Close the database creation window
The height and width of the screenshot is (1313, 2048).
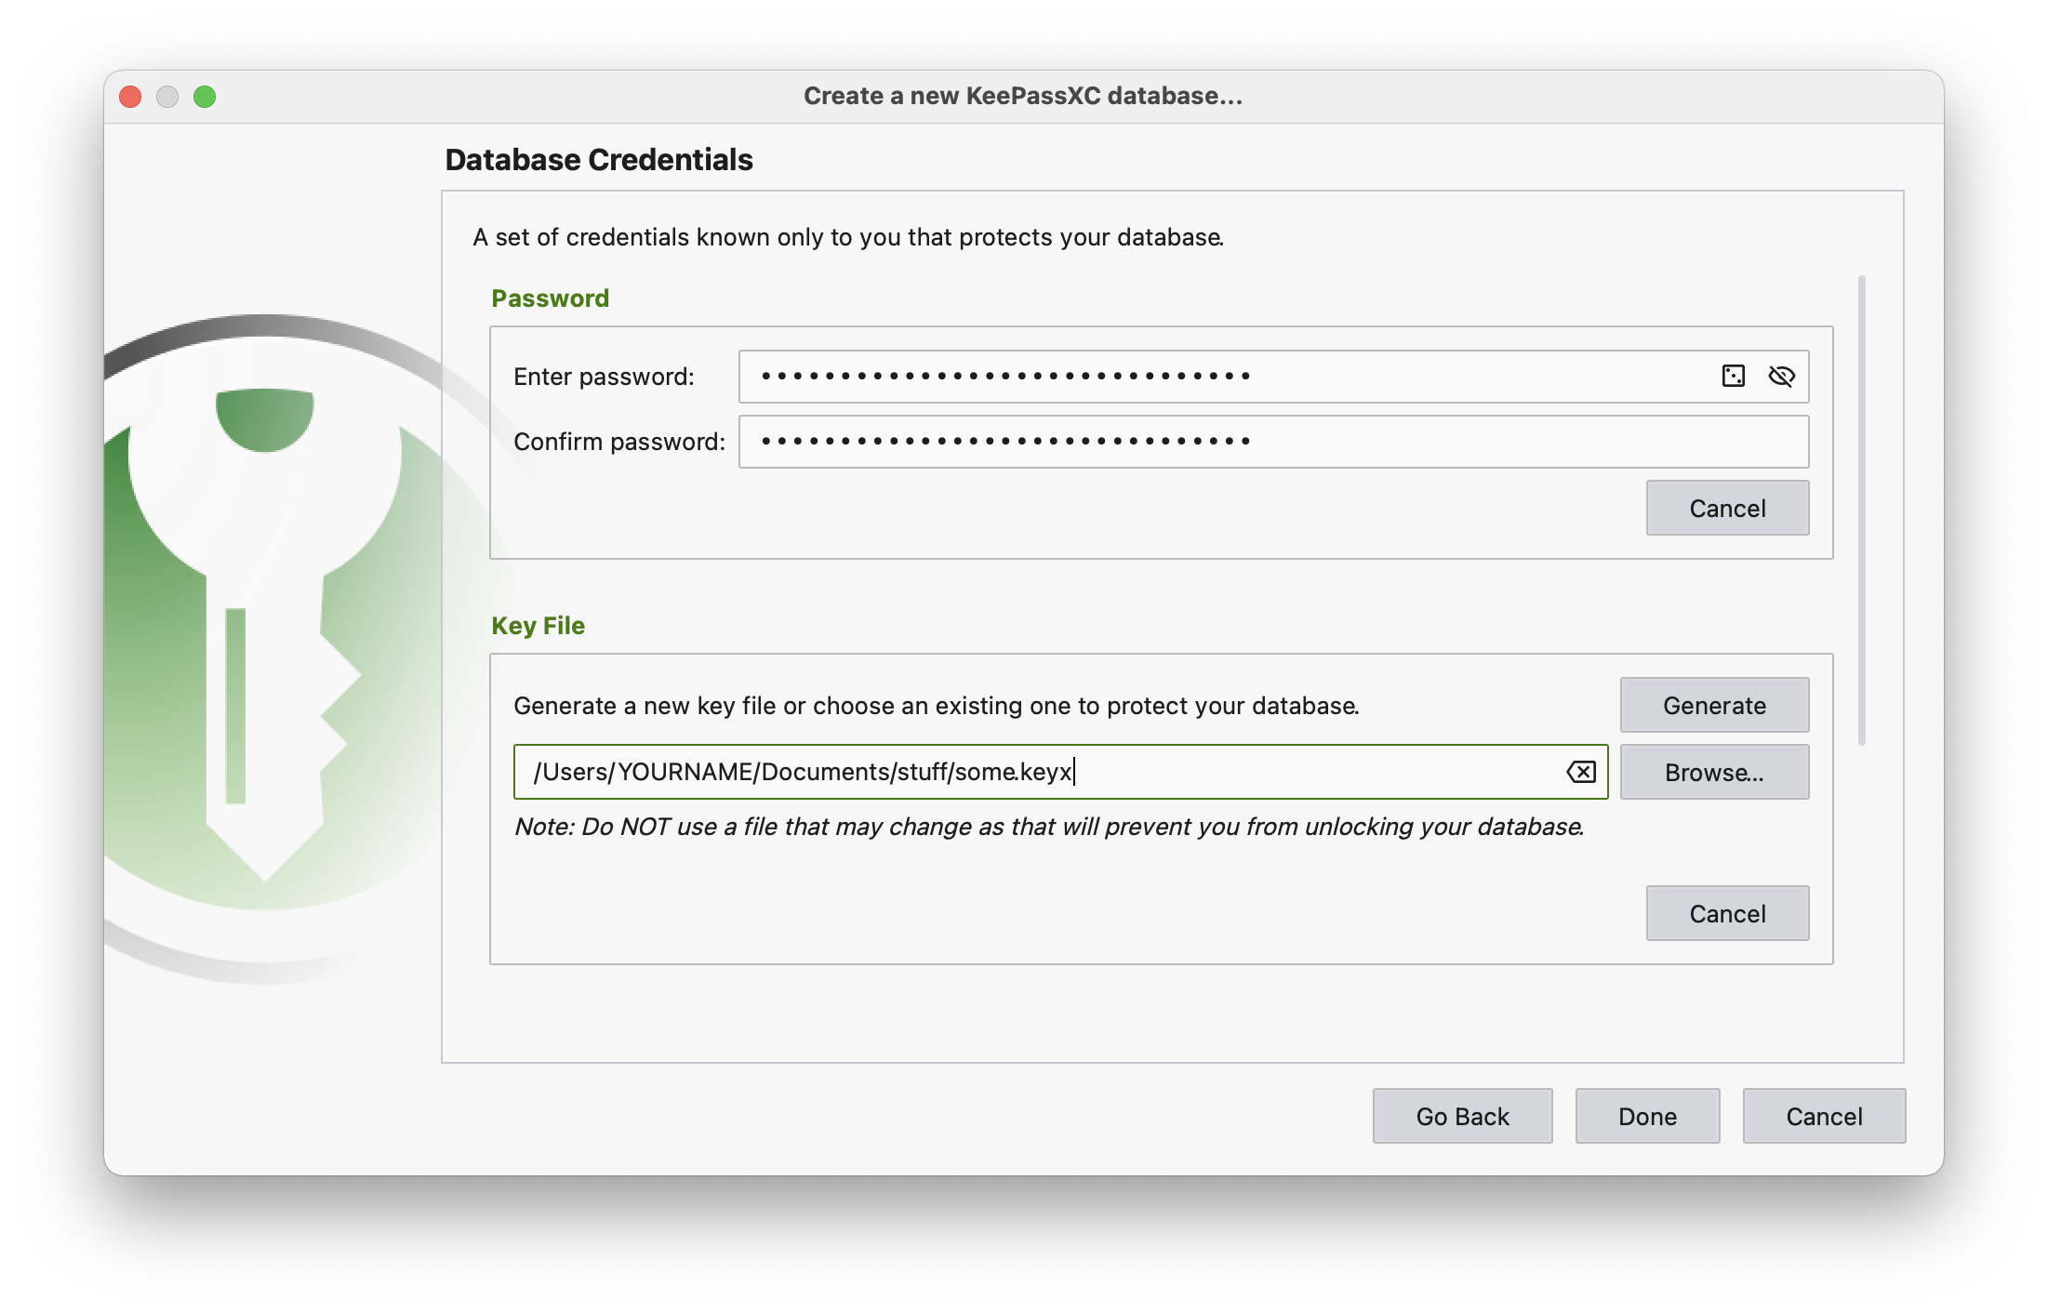[x=130, y=97]
